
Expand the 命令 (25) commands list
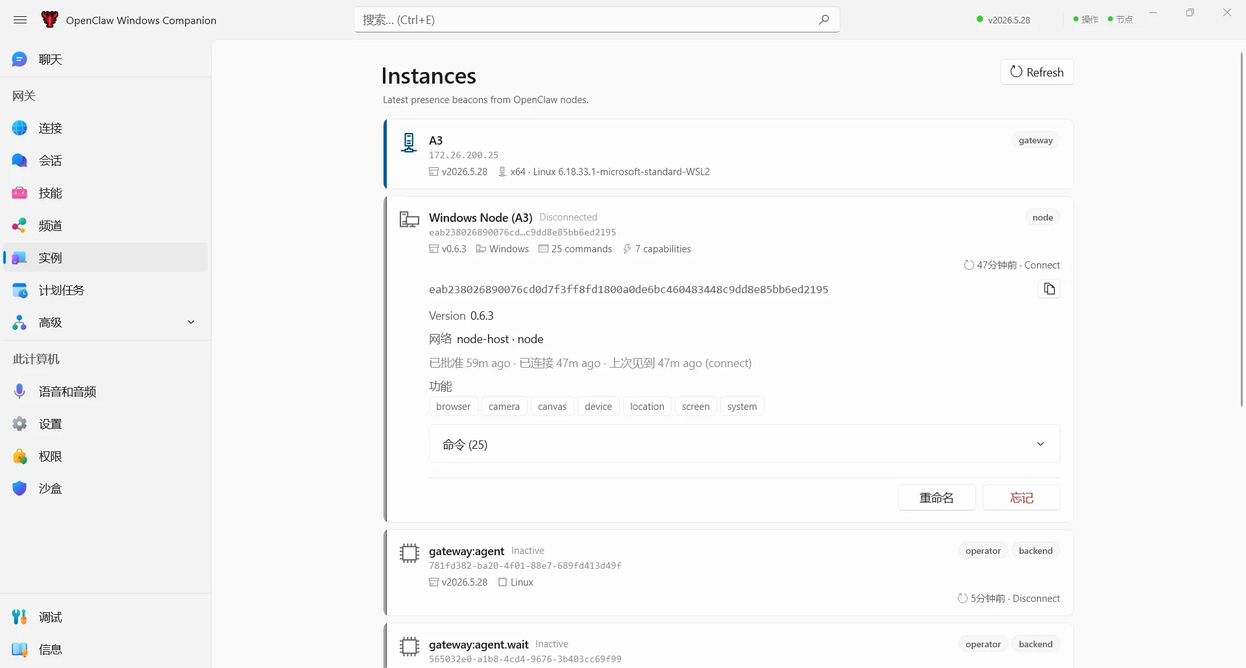[x=744, y=444]
